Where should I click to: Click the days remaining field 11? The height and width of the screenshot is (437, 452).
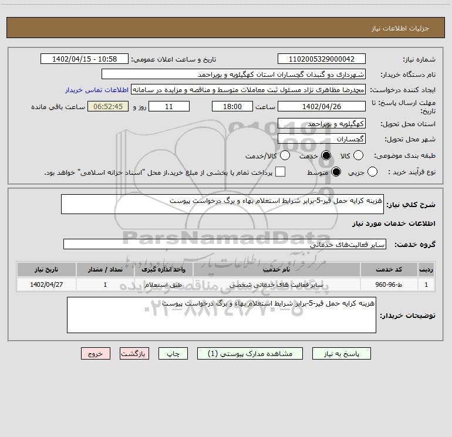(x=169, y=106)
